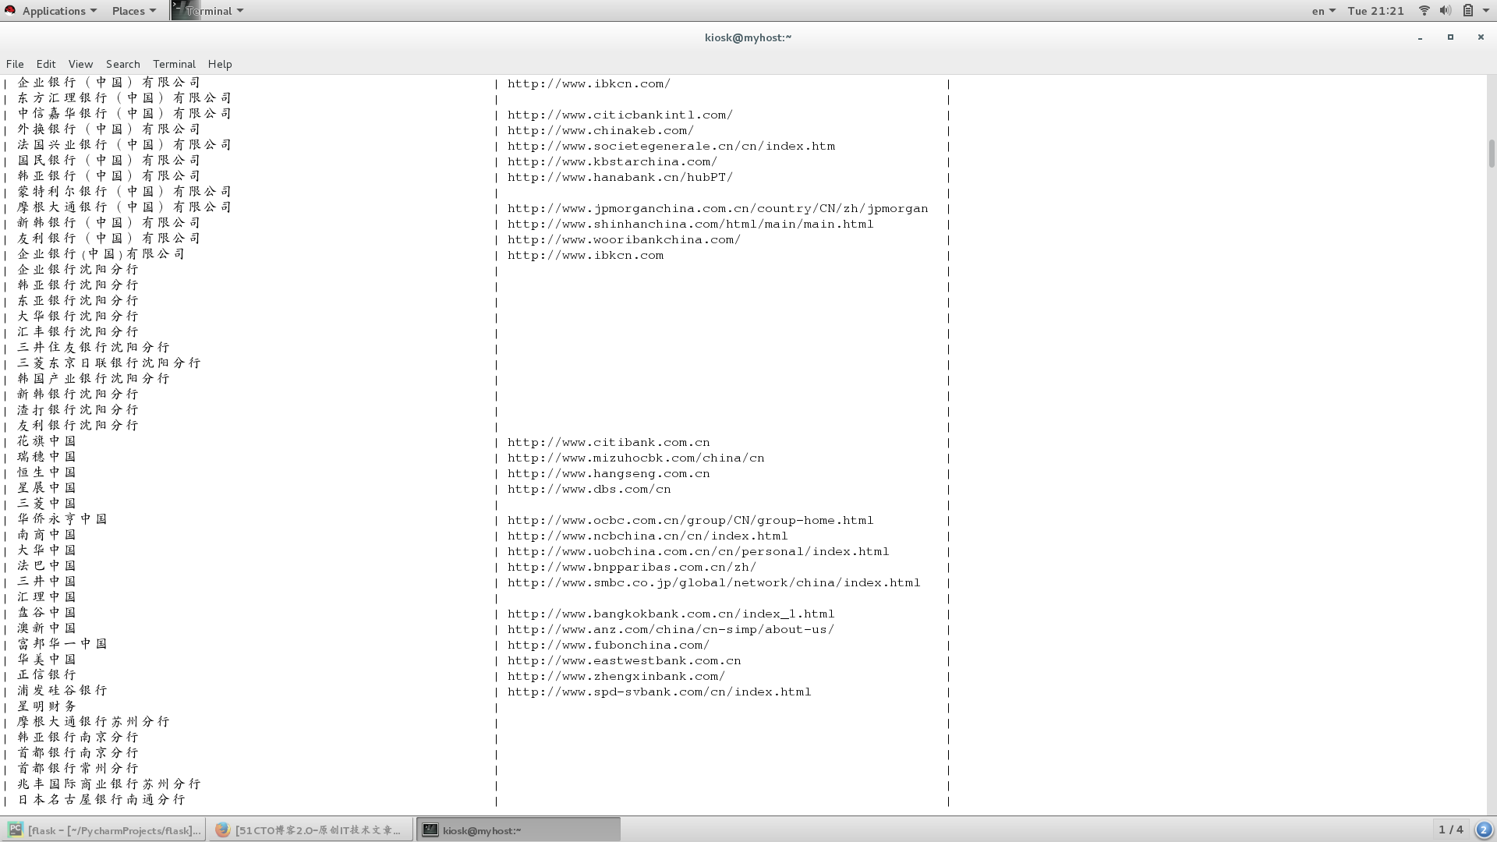Viewport: 1497px width, 842px height.
Task: Click the PyCharm icon in taskbar
Action: pyautogui.click(x=16, y=830)
